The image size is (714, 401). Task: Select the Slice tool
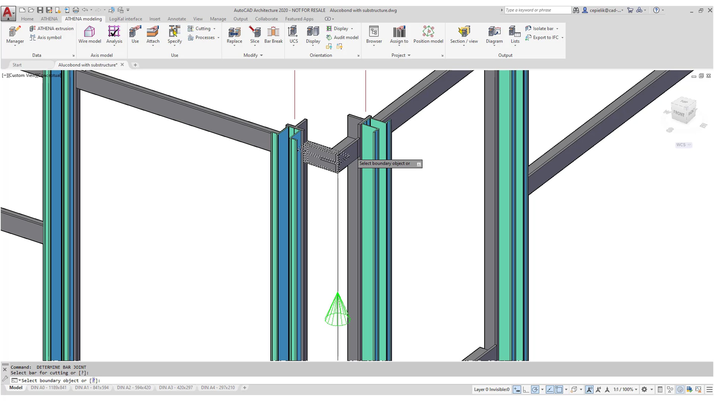click(254, 34)
